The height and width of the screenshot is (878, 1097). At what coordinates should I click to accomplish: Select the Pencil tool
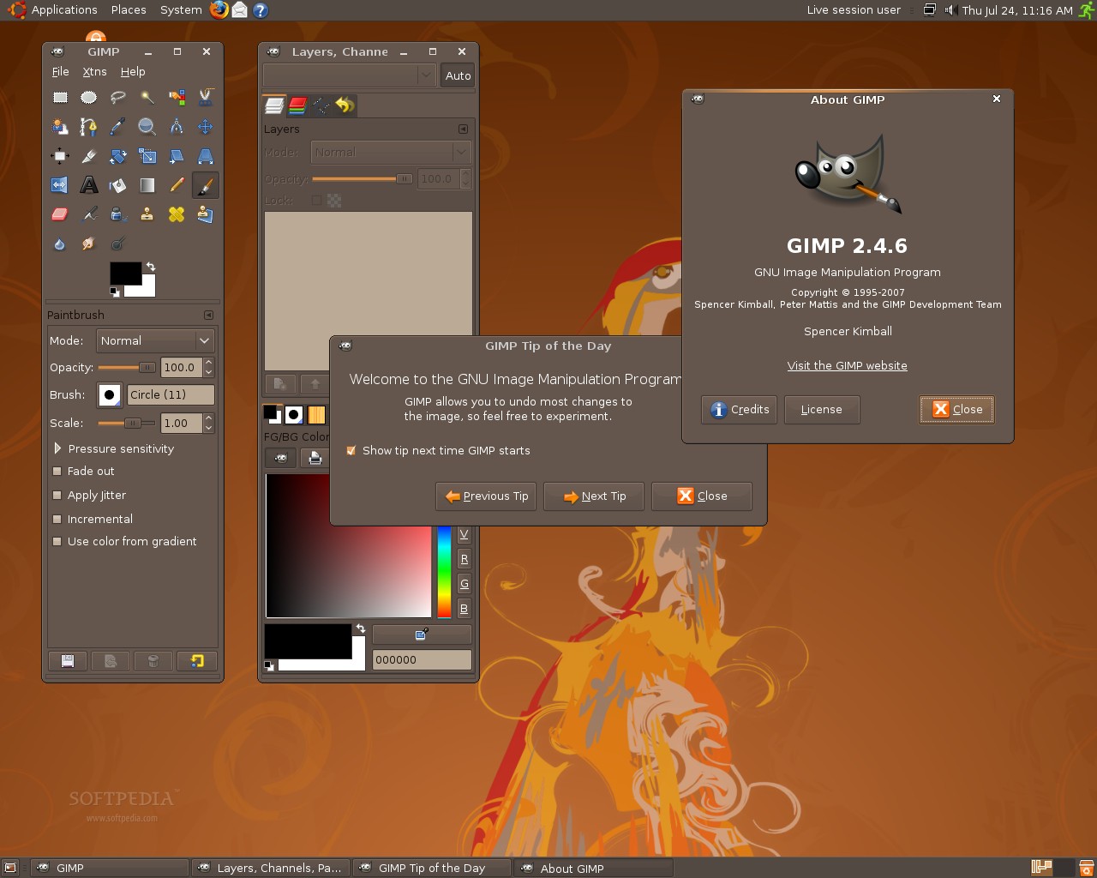(x=177, y=185)
